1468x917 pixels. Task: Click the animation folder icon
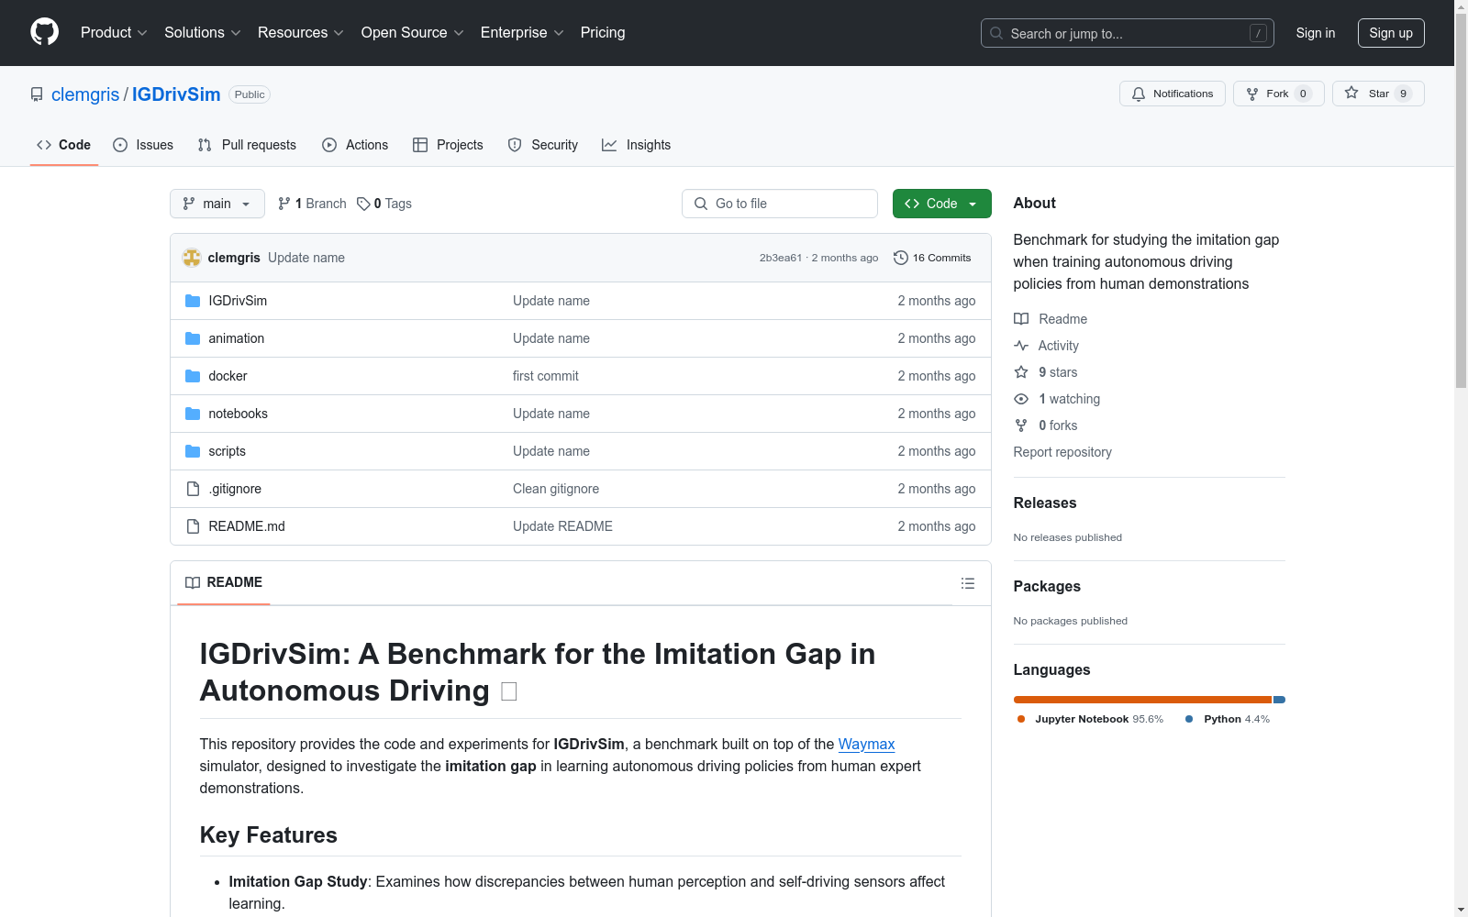193,338
